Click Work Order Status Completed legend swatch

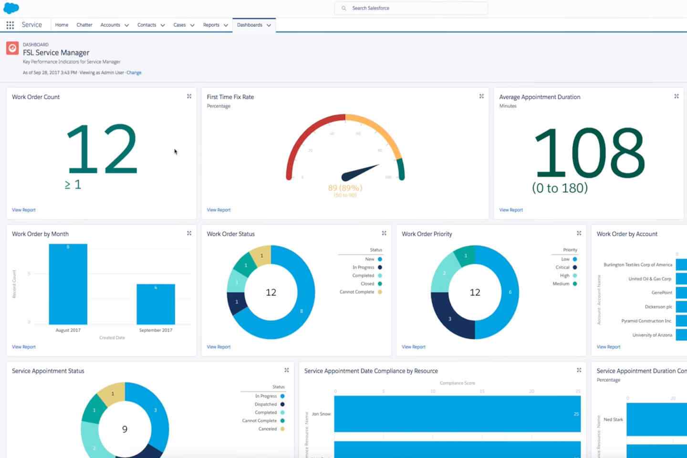coord(380,275)
